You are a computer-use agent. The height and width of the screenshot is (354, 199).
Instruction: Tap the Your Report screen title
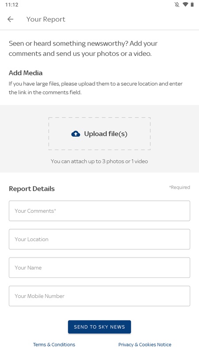[x=46, y=19]
